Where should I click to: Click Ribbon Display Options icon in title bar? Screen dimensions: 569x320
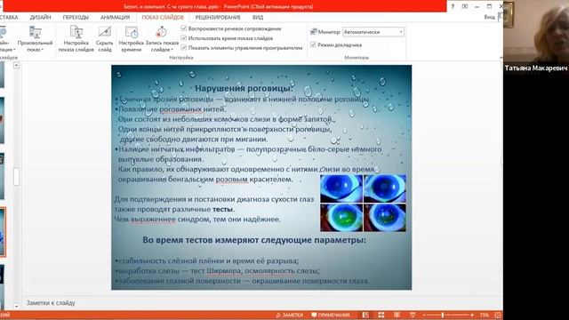465,6
